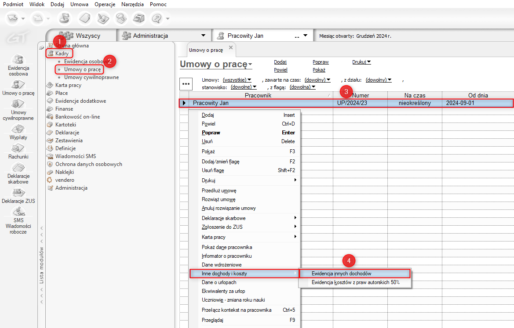Click the Popraw link above table
This screenshot has width=514, height=328.
321,62
